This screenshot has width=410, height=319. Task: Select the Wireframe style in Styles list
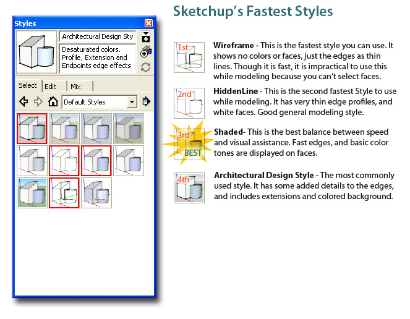coord(64,193)
